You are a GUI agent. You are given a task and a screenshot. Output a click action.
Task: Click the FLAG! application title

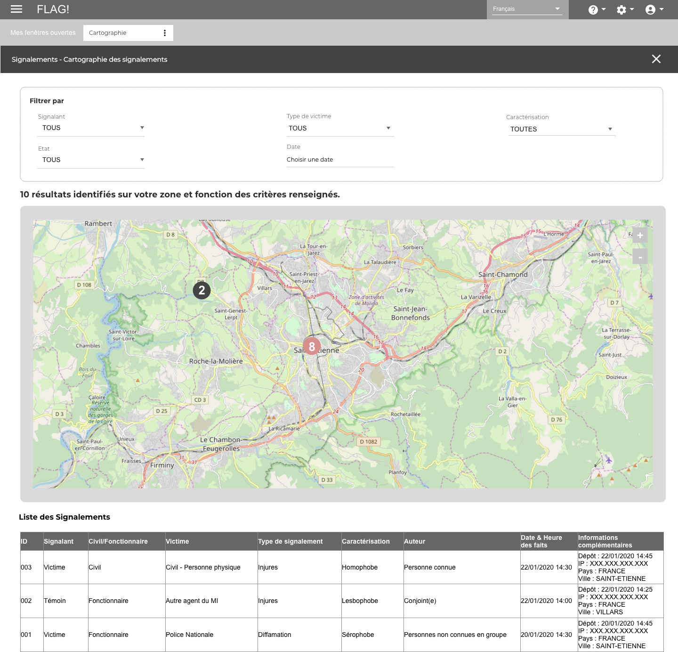pyautogui.click(x=53, y=9)
